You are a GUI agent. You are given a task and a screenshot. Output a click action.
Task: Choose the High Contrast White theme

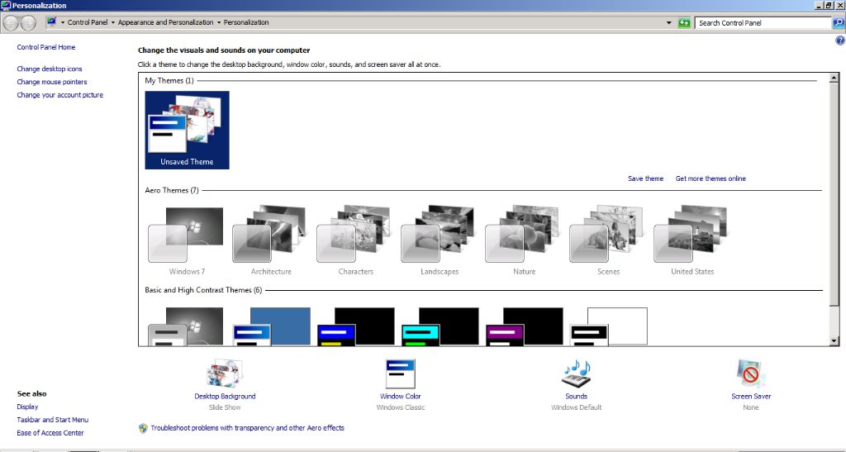pos(609,326)
